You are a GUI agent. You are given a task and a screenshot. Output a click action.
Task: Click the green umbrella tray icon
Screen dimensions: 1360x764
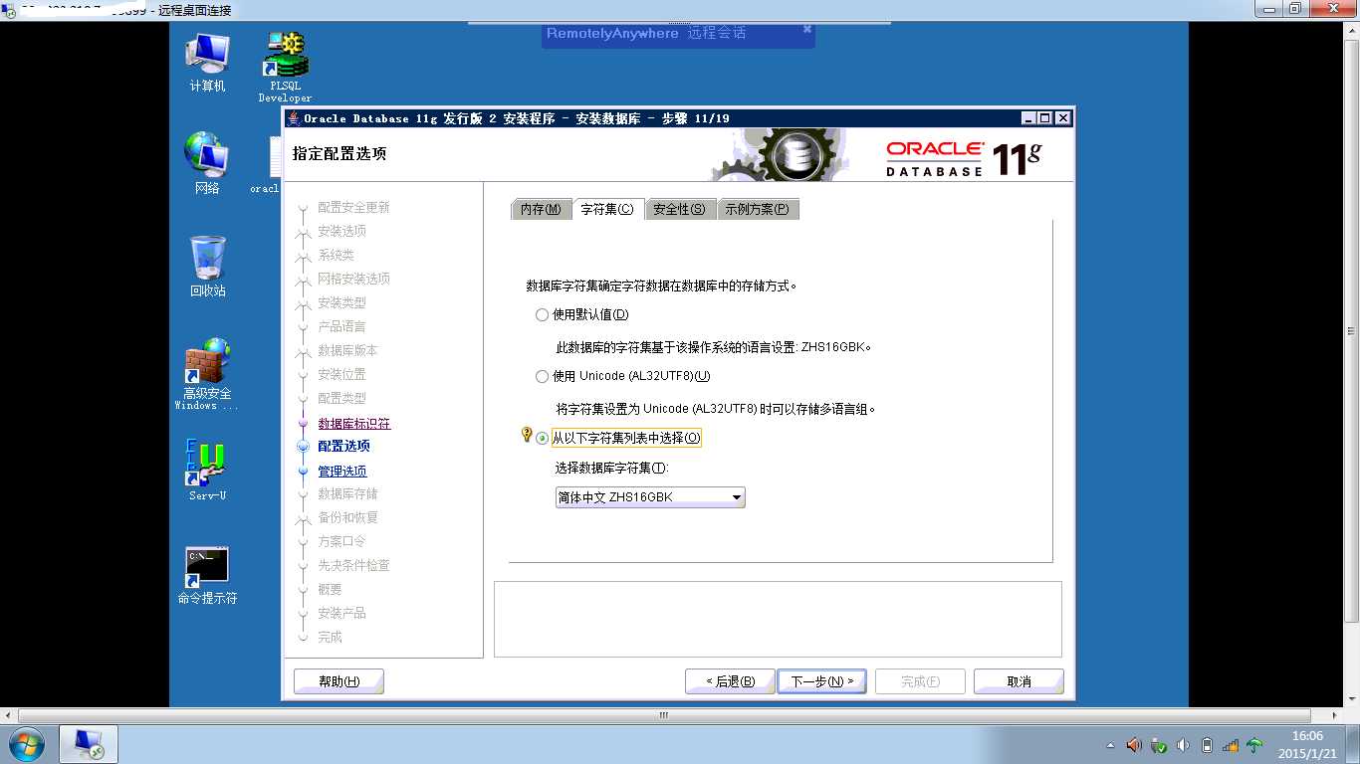pos(1254,745)
